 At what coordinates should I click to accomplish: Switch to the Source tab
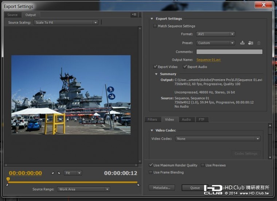12,15
